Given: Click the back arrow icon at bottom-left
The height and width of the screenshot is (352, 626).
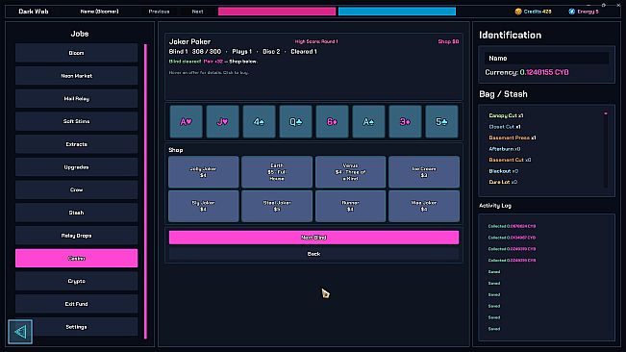Looking at the screenshot, I should [x=20, y=331].
